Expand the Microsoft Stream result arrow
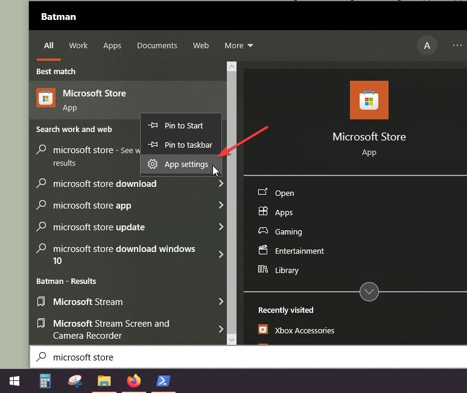Viewport: 467px width, 393px height. coord(221,301)
